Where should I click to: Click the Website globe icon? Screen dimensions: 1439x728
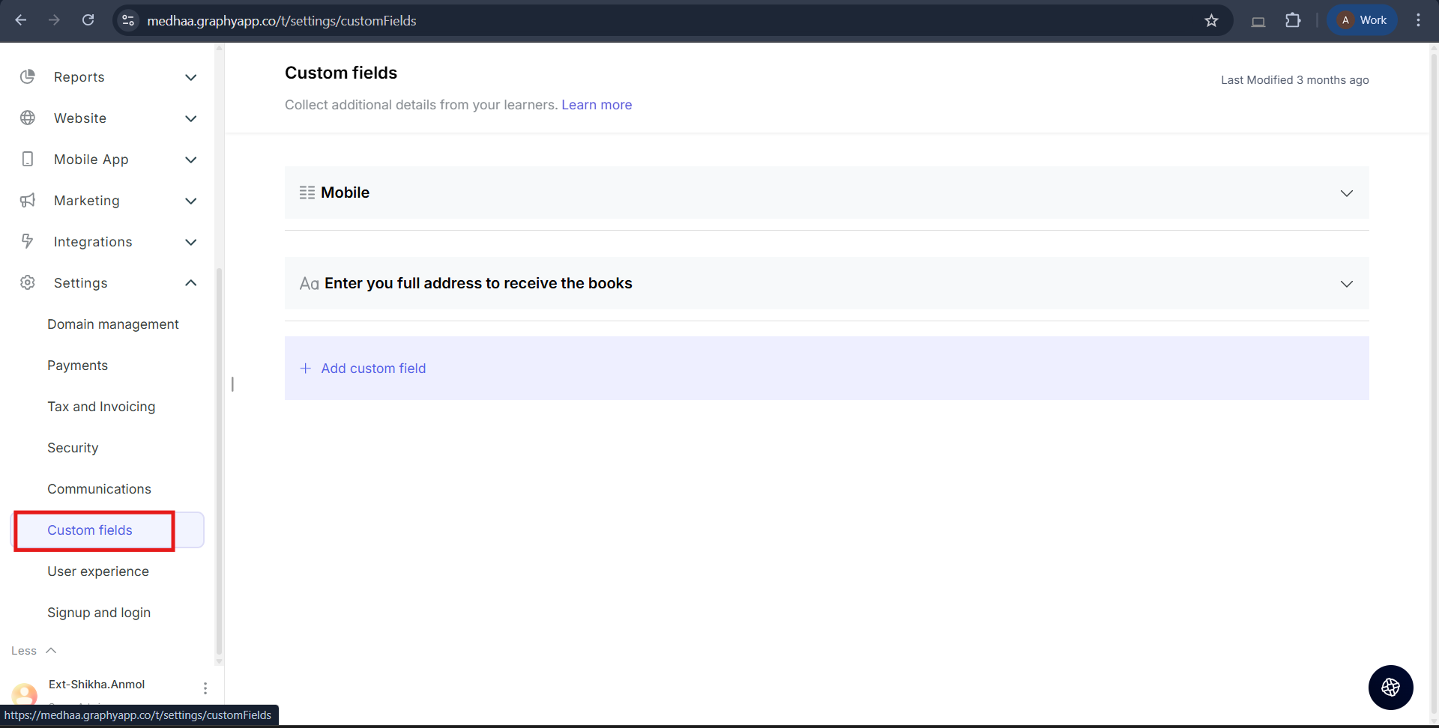(x=28, y=118)
